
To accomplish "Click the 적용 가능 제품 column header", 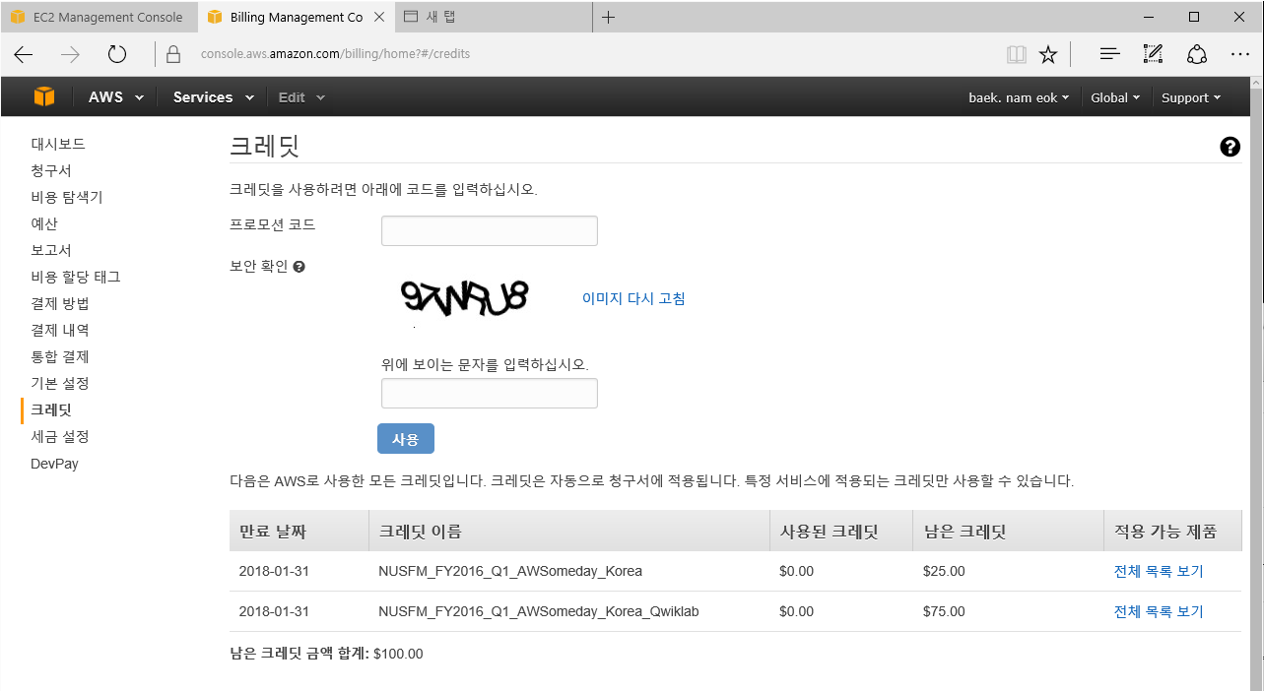I will point(1173,531).
